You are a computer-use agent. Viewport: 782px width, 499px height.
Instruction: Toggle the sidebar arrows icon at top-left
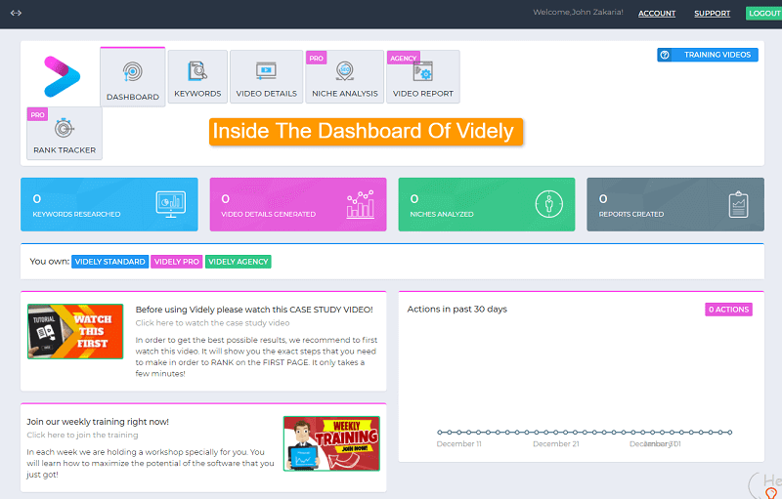click(16, 13)
